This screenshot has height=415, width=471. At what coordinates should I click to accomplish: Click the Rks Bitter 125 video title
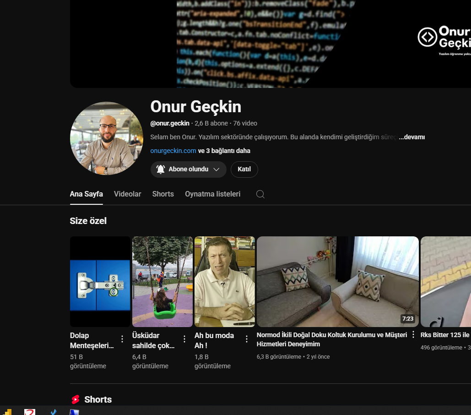click(445, 335)
